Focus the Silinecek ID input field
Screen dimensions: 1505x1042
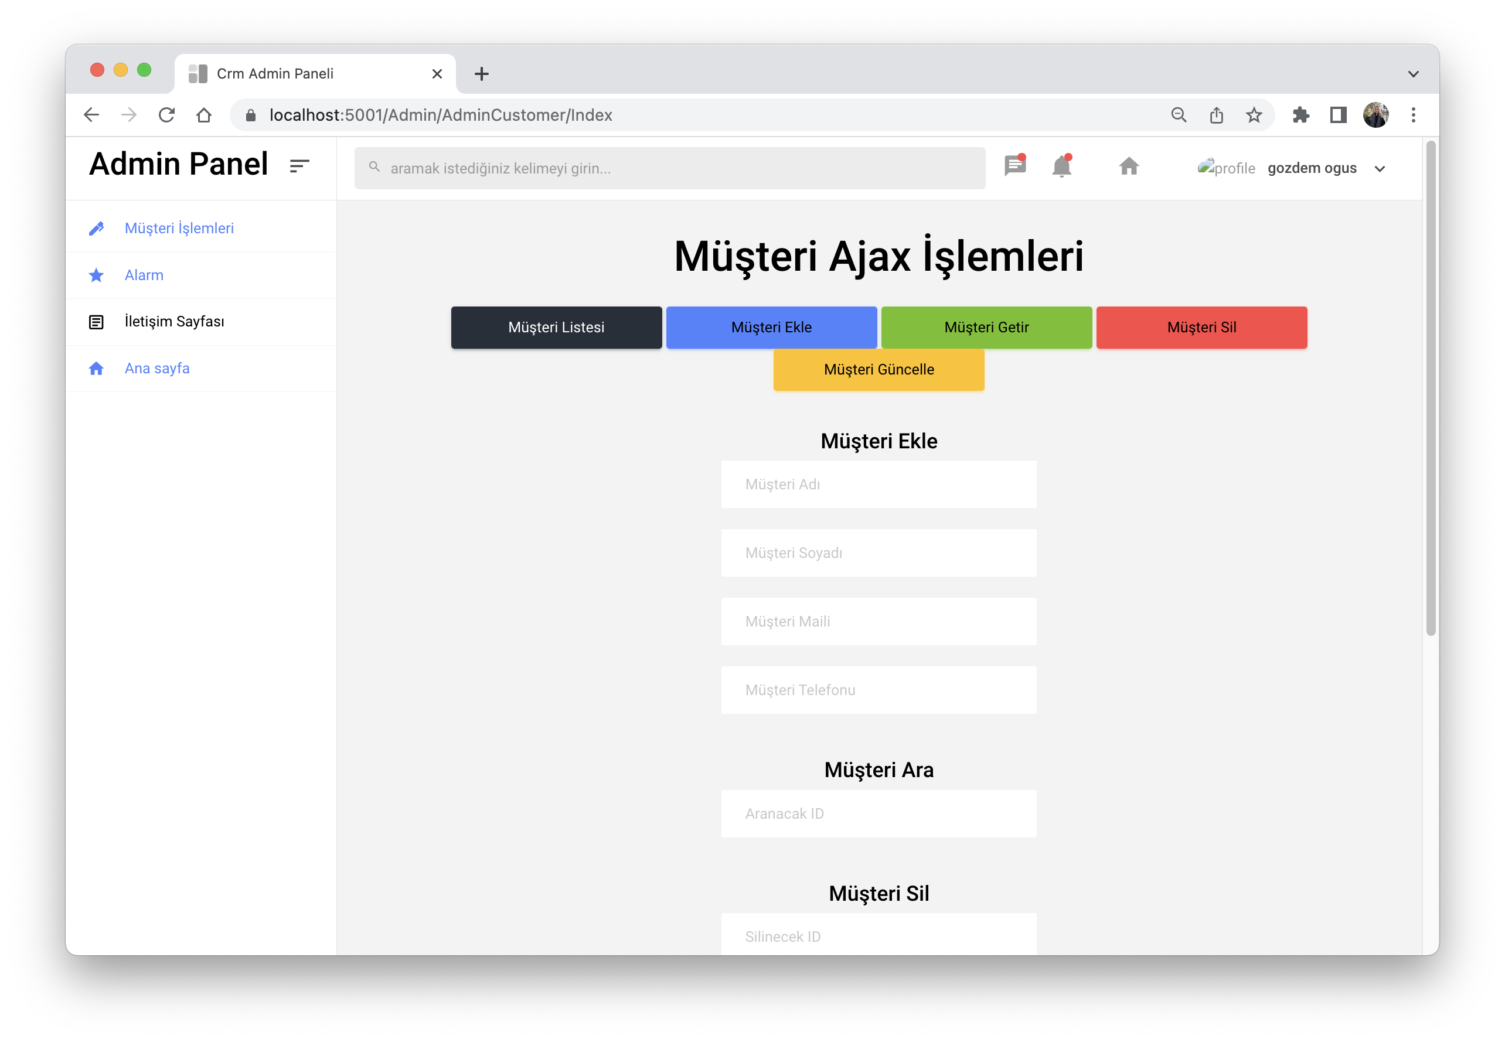pyautogui.click(x=879, y=935)
